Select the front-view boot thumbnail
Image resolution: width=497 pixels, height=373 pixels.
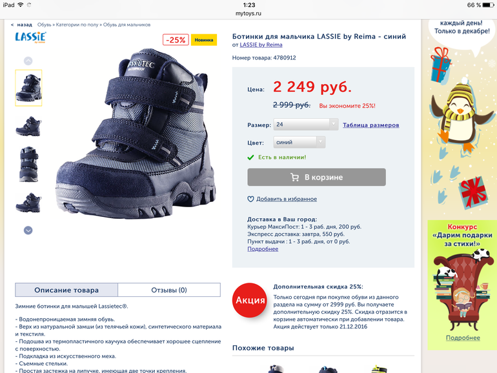click(28, 164)
